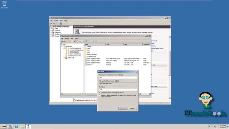Open Action menu in Server Manager
The height and width of the screenshot is (129, 229).
pyautogui.click(x=56, y=21)
